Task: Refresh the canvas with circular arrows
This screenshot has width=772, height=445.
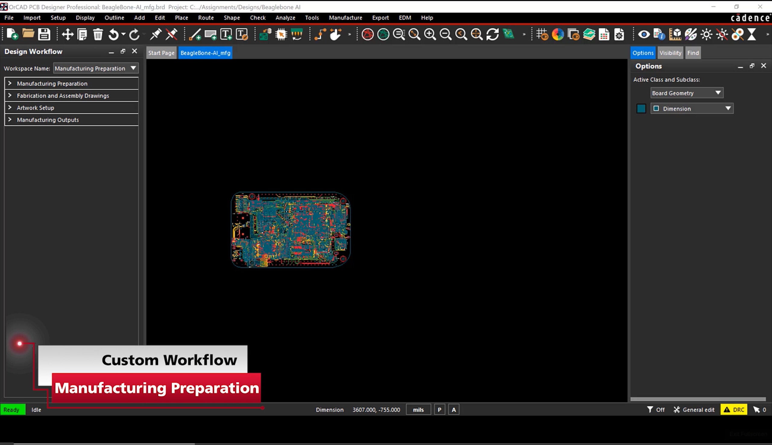Action: point(492,34)
